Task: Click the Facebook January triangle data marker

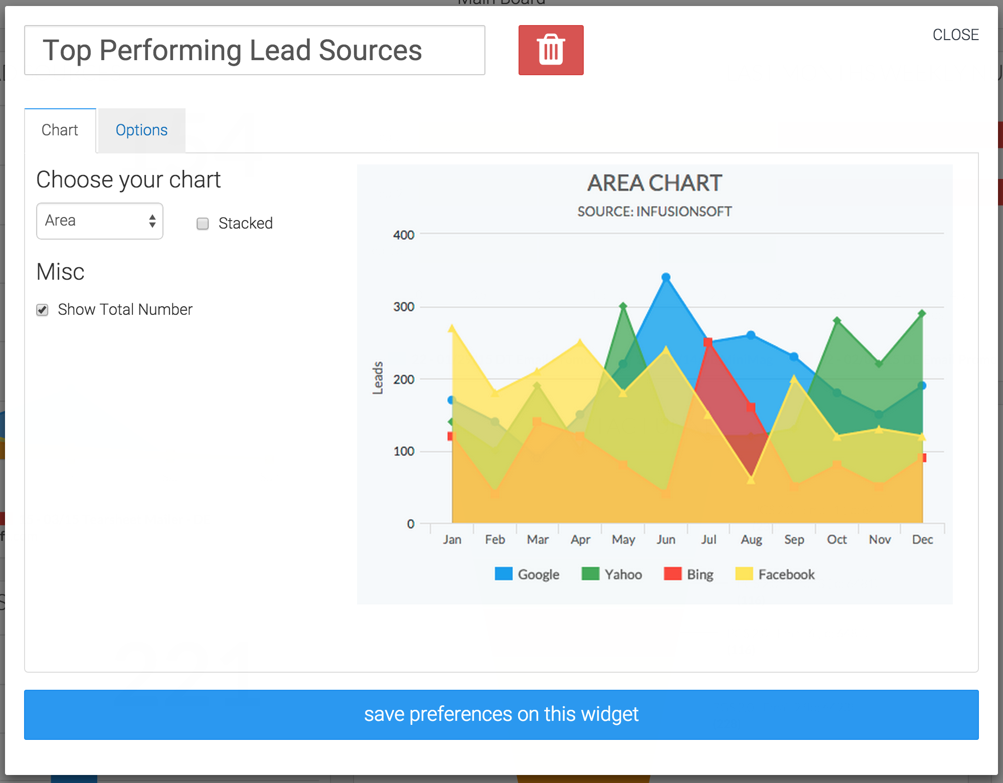Action: click(452, 329)
